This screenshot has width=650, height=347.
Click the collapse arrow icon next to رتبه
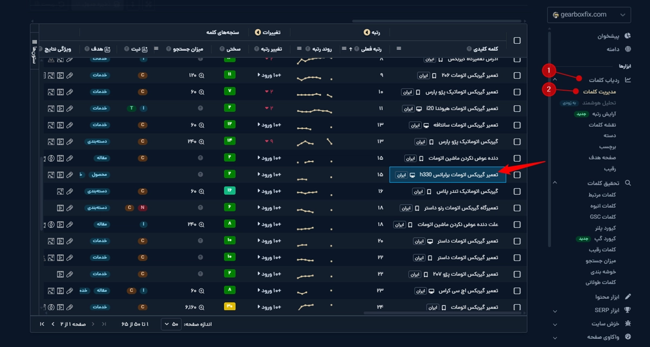(x=367, y=32)
